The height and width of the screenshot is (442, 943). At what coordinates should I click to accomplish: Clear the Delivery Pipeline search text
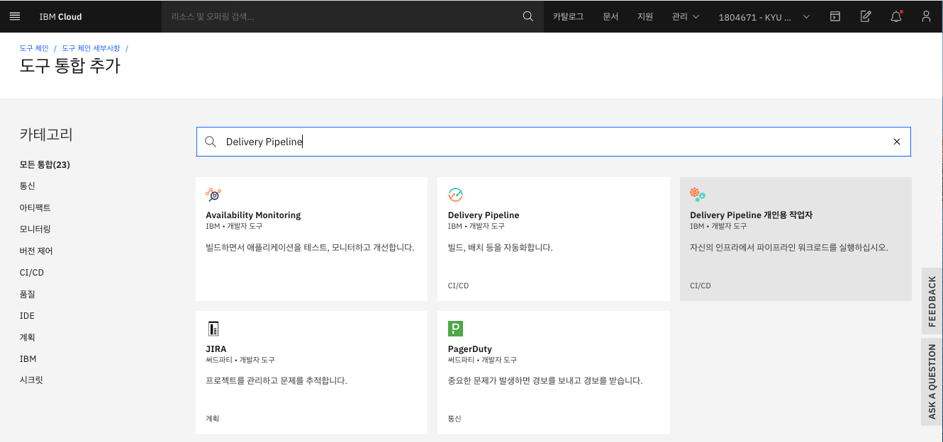click(x=896, y=142)
